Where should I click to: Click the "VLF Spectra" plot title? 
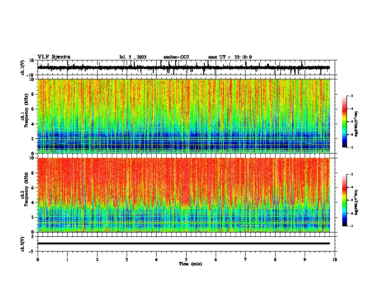coord(54,57)
